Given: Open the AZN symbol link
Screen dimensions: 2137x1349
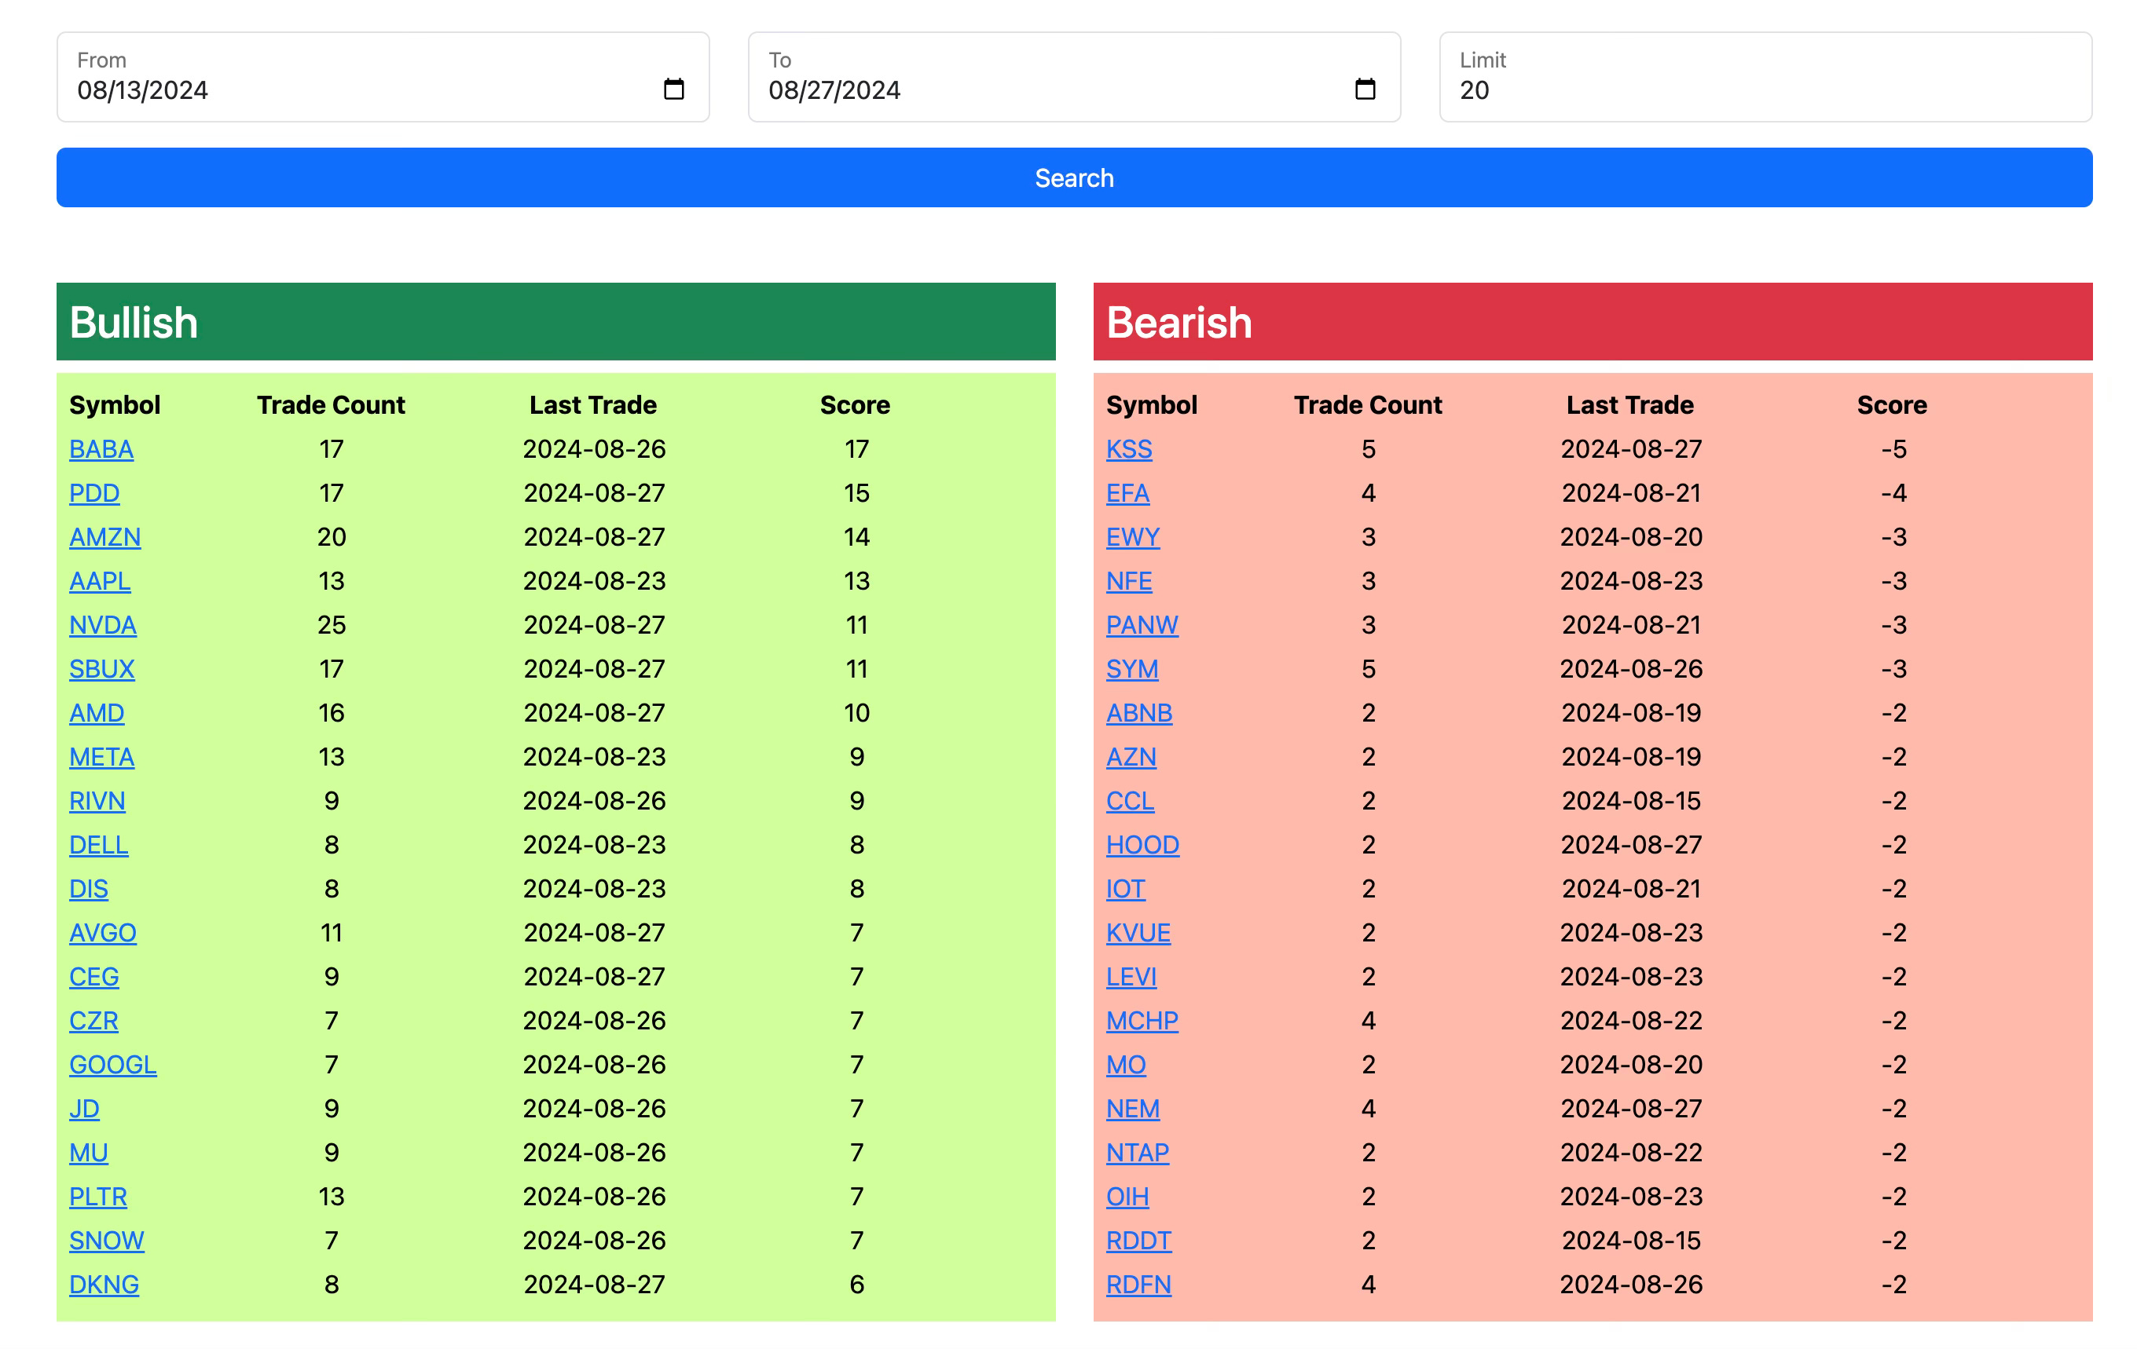Looking at the screenshot, I should click(1131, 756).
